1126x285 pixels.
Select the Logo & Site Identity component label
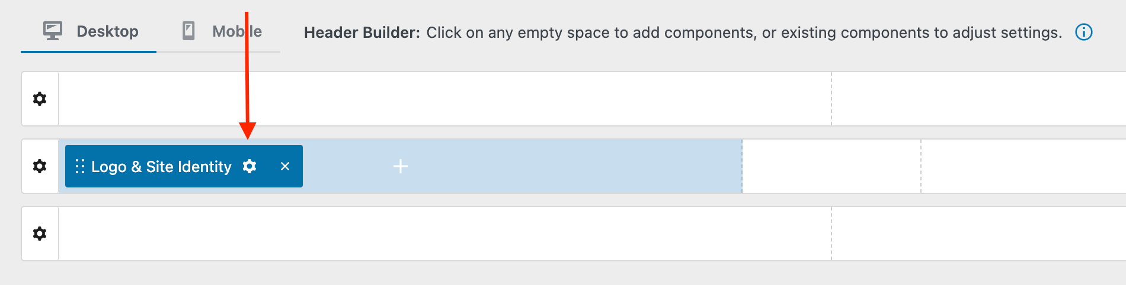click(161, 167)
